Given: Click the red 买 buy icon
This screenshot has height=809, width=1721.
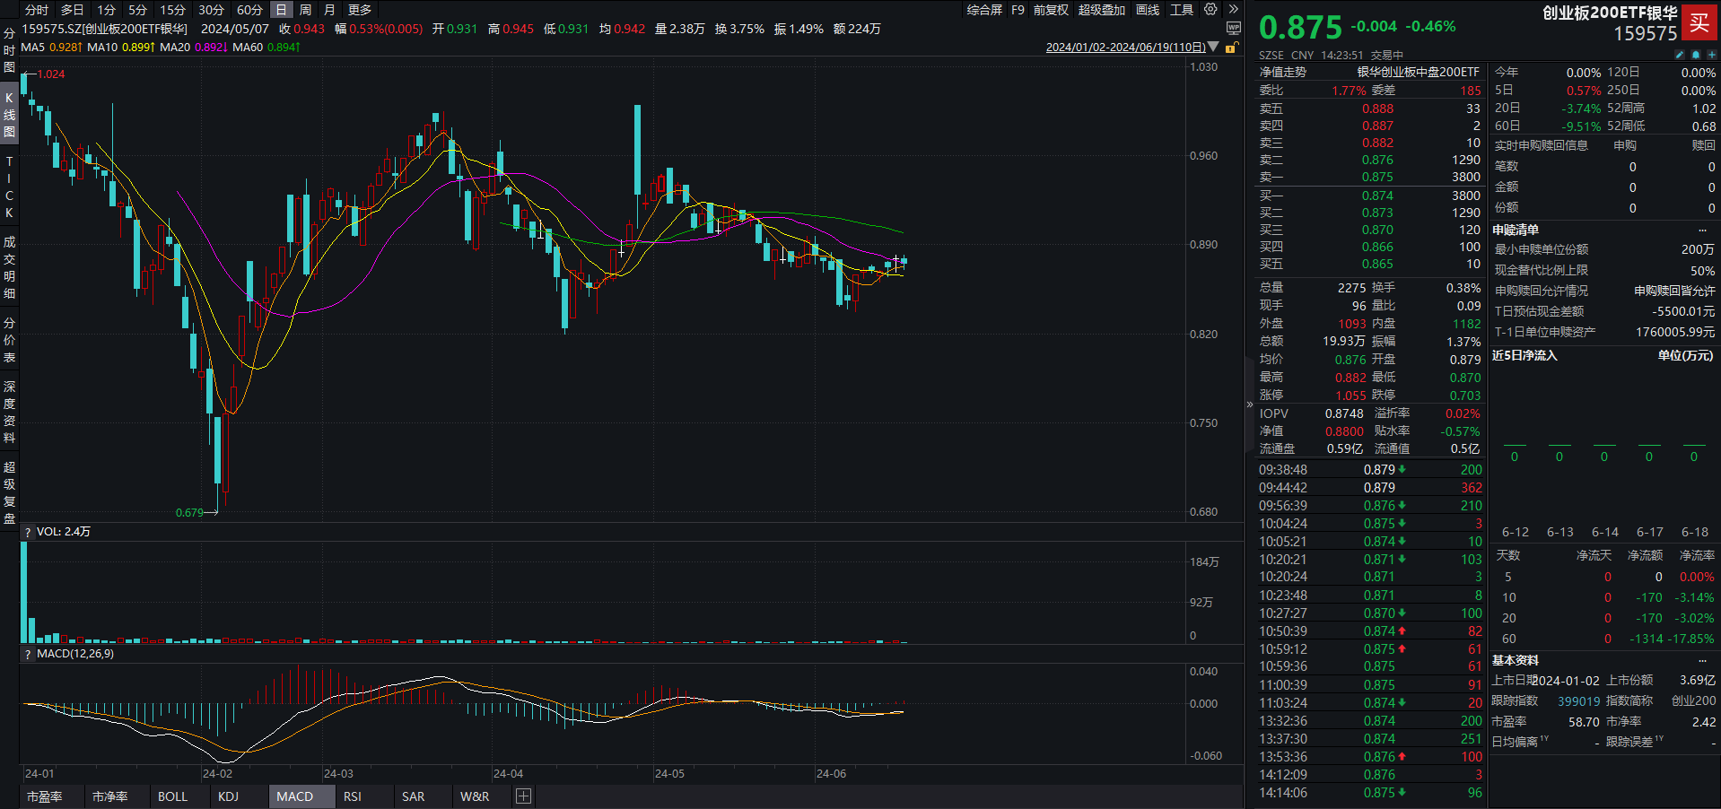Looking at the screenshot, I should coord(1699,23).
